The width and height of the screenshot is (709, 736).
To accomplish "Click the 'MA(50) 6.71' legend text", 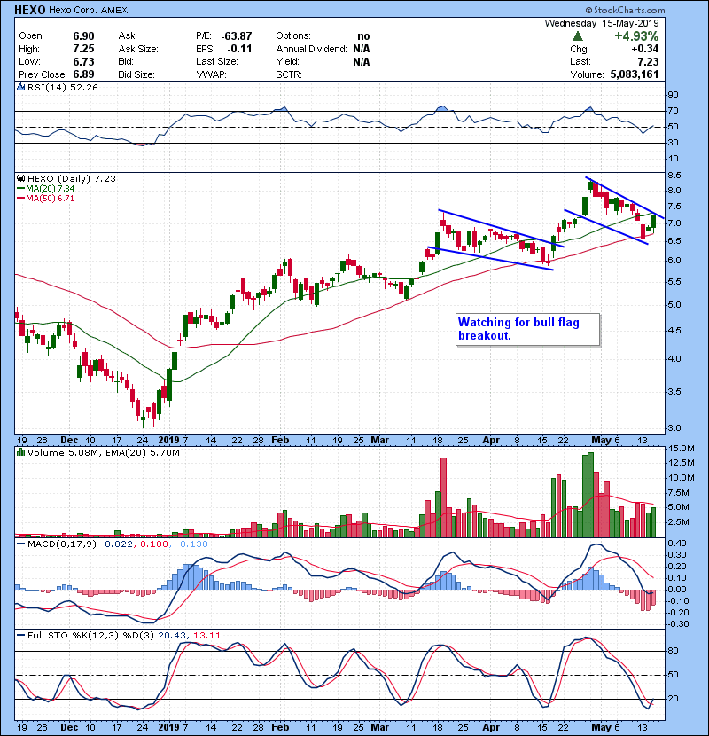I will [51, 199].
